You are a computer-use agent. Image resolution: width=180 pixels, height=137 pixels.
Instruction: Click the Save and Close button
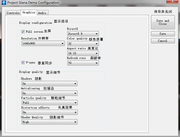coord(163,22)
